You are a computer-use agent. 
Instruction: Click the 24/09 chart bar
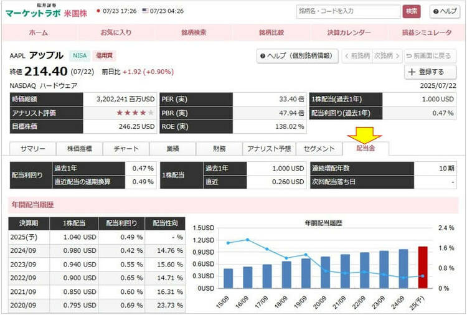tap(403, 269)
